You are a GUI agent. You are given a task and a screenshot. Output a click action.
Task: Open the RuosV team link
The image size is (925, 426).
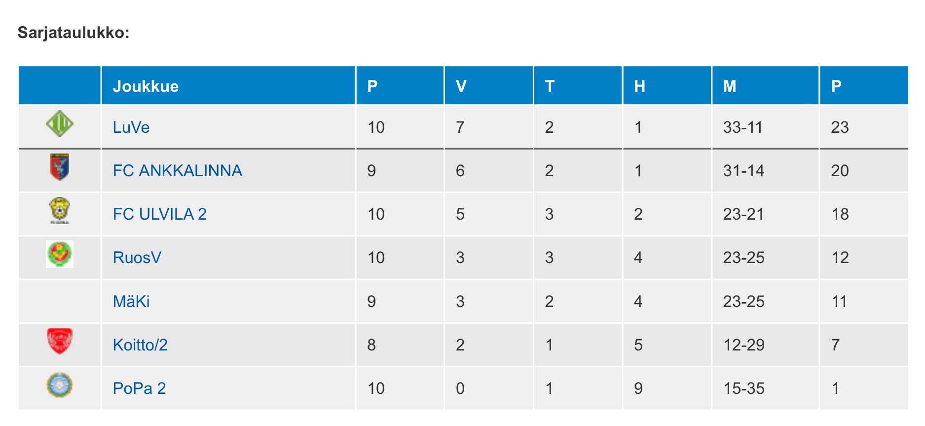click(x=137, y=258)
